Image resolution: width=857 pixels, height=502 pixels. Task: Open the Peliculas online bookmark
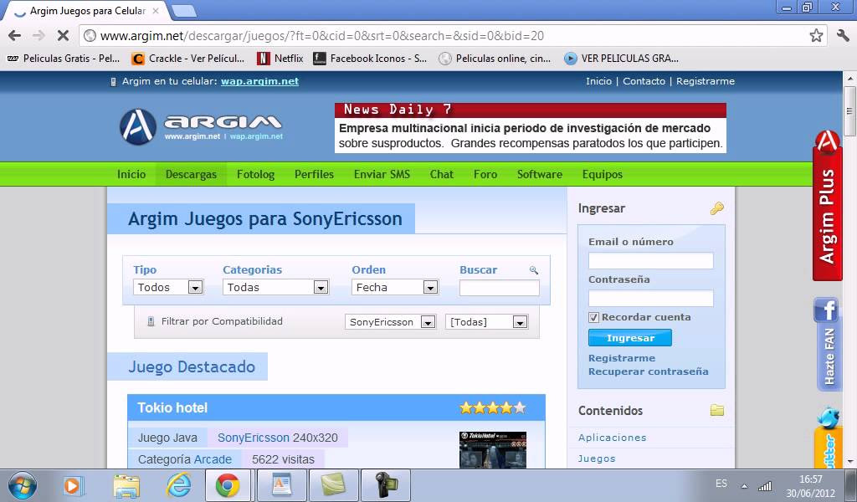495,59
